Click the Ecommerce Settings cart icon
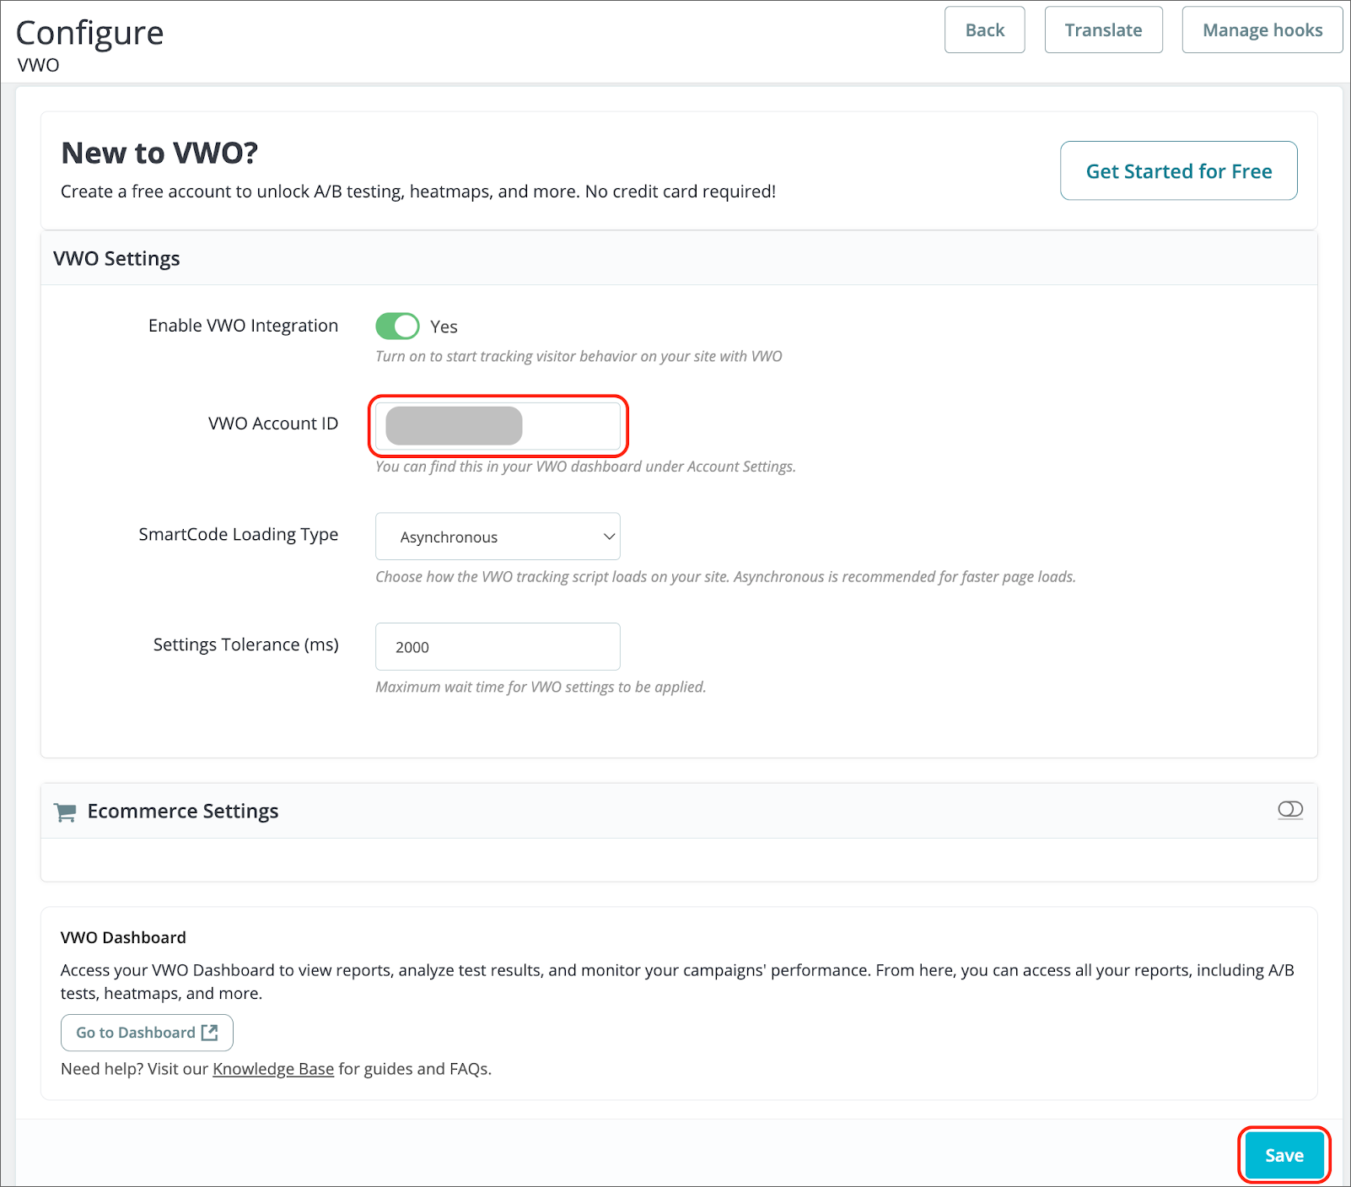This screenshot has height=1187, width=1351. 65,812
